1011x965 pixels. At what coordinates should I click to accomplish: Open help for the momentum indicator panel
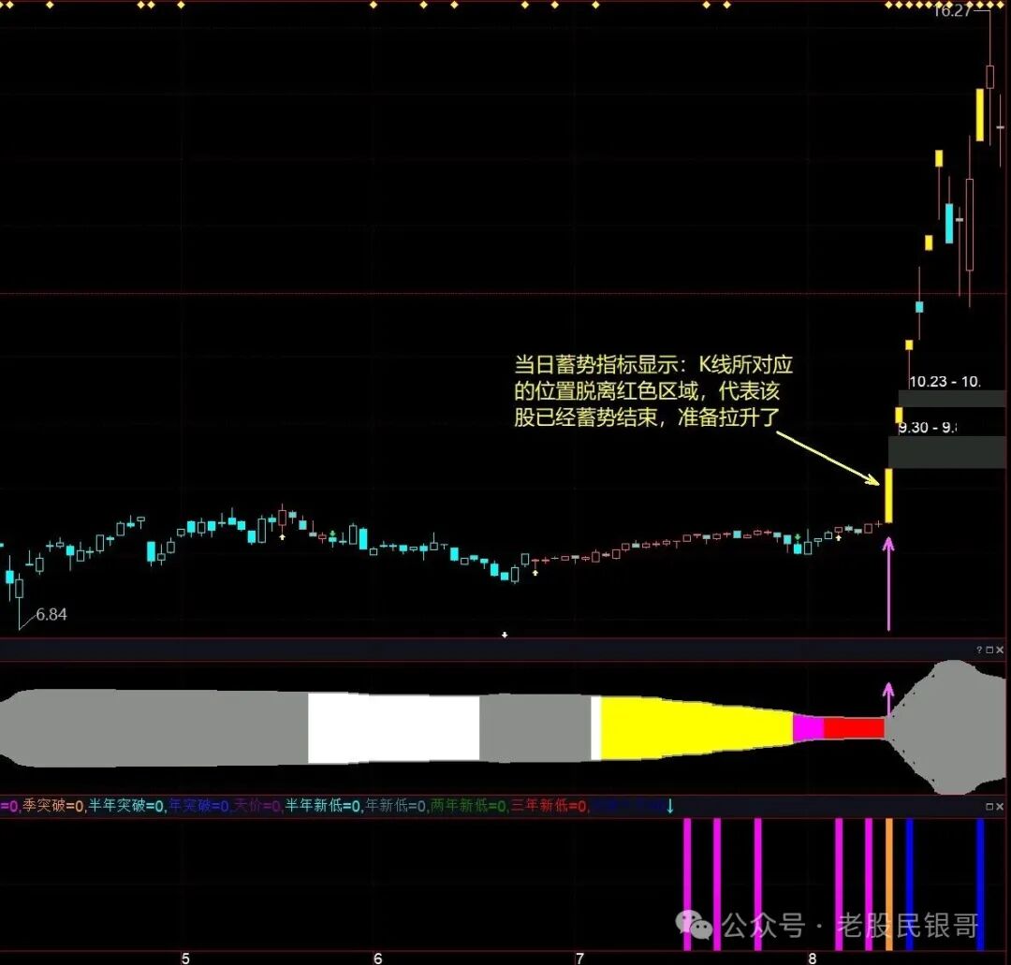[979, 650]
